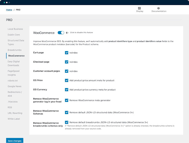The height and width of the screenshot is (143, 189).
Task: Select the Google News tab
Action: (x=14, y=86)
